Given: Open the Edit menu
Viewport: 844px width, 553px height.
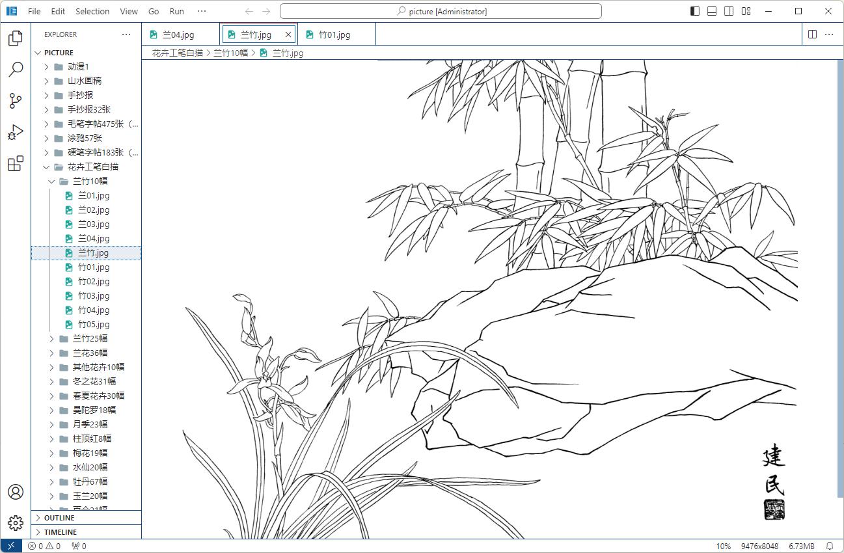Looking at the screenshot, I should pos(58,11).
